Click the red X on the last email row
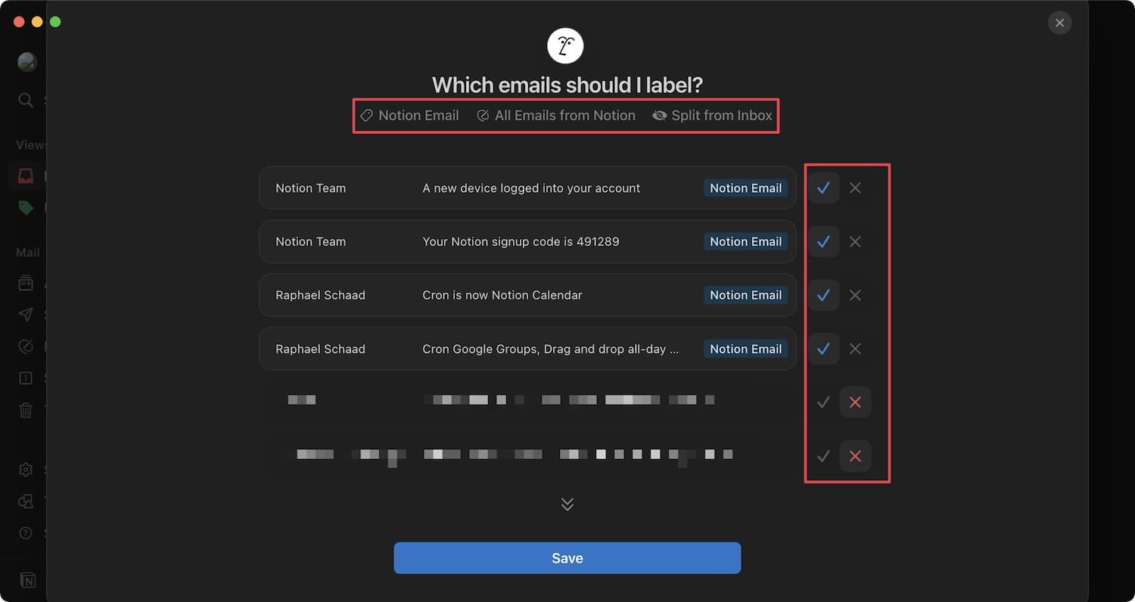This screenshot has width=1135, height=602. click(855, 456)
